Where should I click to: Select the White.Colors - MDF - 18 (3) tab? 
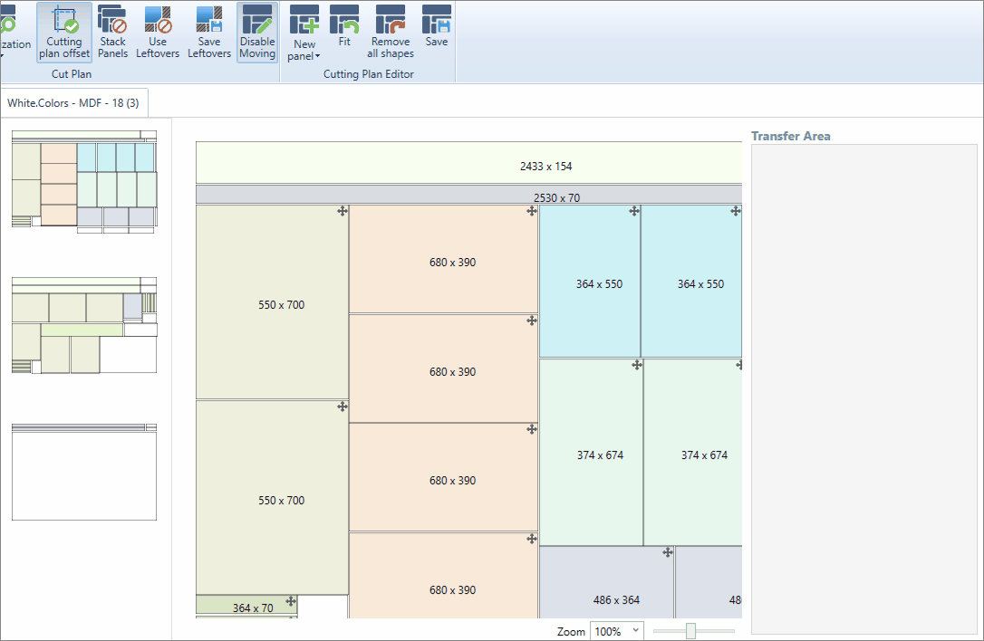click(73, 103)
